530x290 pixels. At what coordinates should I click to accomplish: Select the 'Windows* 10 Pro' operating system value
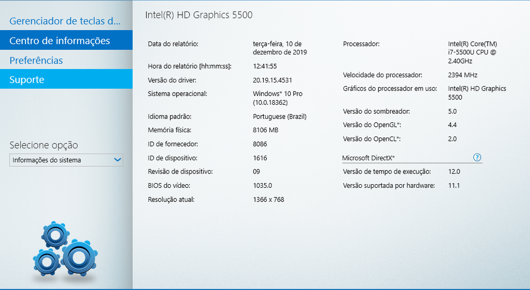pyautogui.click(x=277, y=98)
